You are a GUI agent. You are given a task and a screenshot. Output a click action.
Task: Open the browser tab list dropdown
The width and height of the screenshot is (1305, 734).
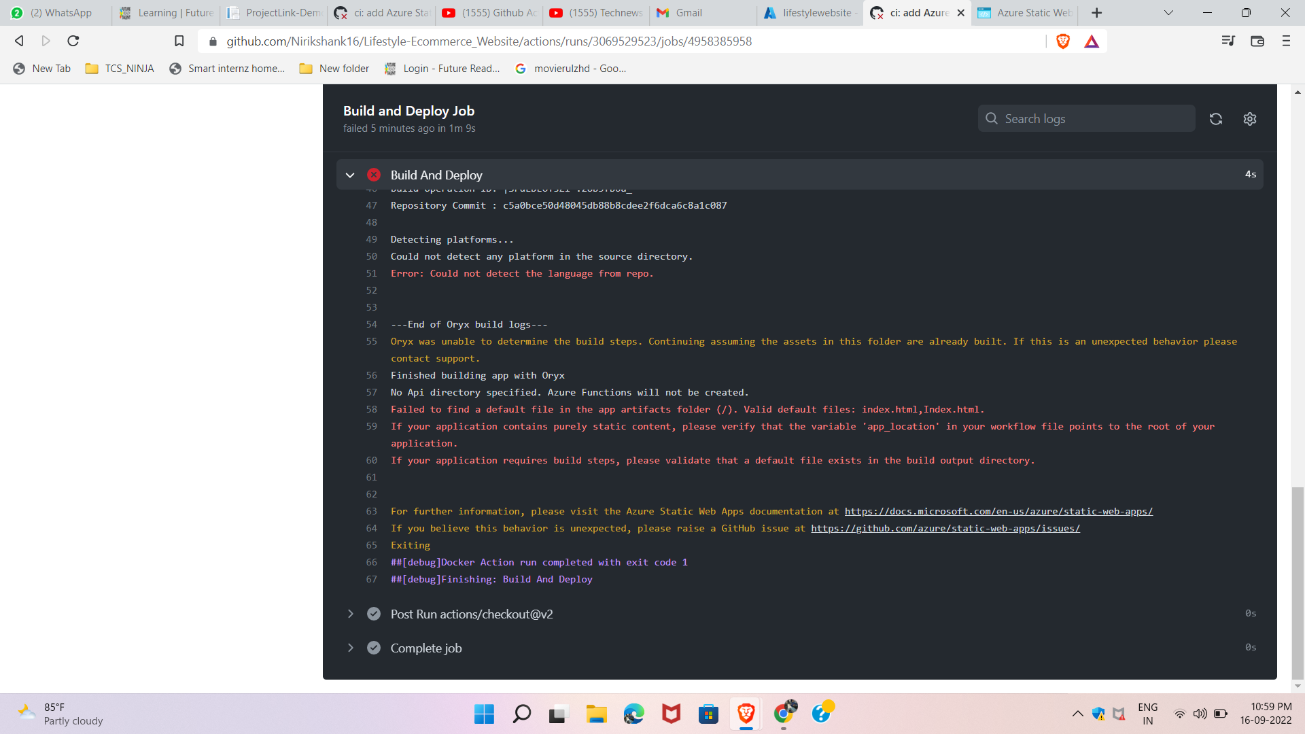click(1168, 12)
